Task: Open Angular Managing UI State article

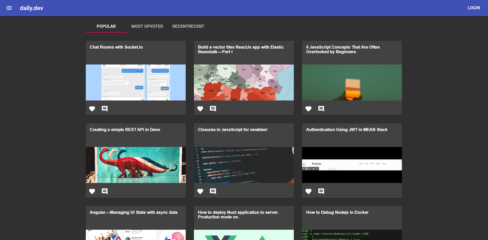Action: (134, 213)
